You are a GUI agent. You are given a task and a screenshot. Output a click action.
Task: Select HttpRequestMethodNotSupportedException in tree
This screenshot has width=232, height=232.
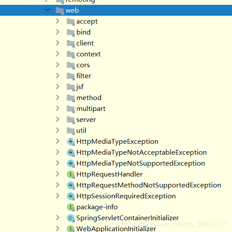click(x=149, y=185)
